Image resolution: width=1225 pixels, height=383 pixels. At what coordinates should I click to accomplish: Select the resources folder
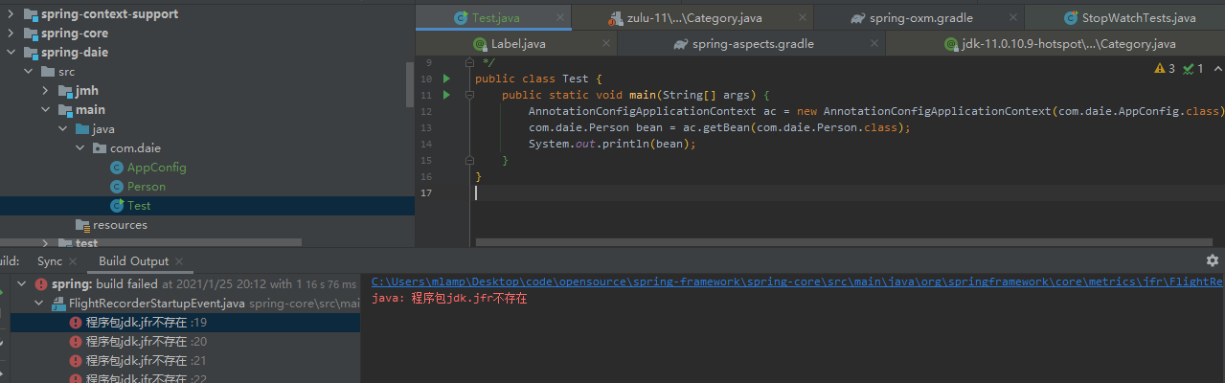click(x=120, y=225)
